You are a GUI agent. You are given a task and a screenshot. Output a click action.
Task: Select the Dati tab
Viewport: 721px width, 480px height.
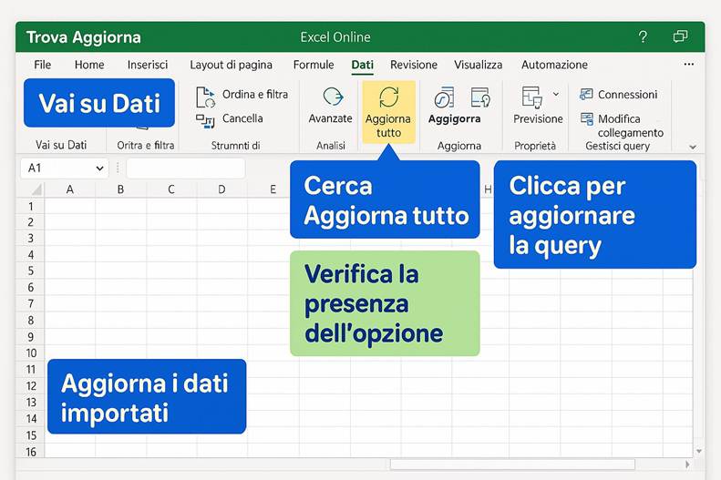[x=363, y=65]
